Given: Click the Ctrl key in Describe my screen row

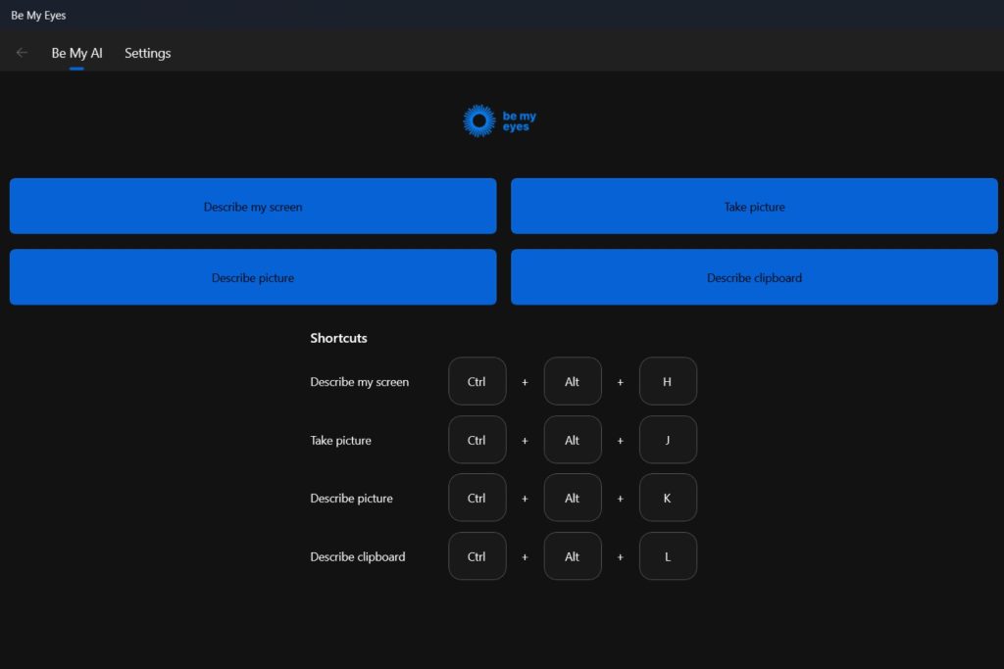Looking at the screenshot, I should (477, 381).
